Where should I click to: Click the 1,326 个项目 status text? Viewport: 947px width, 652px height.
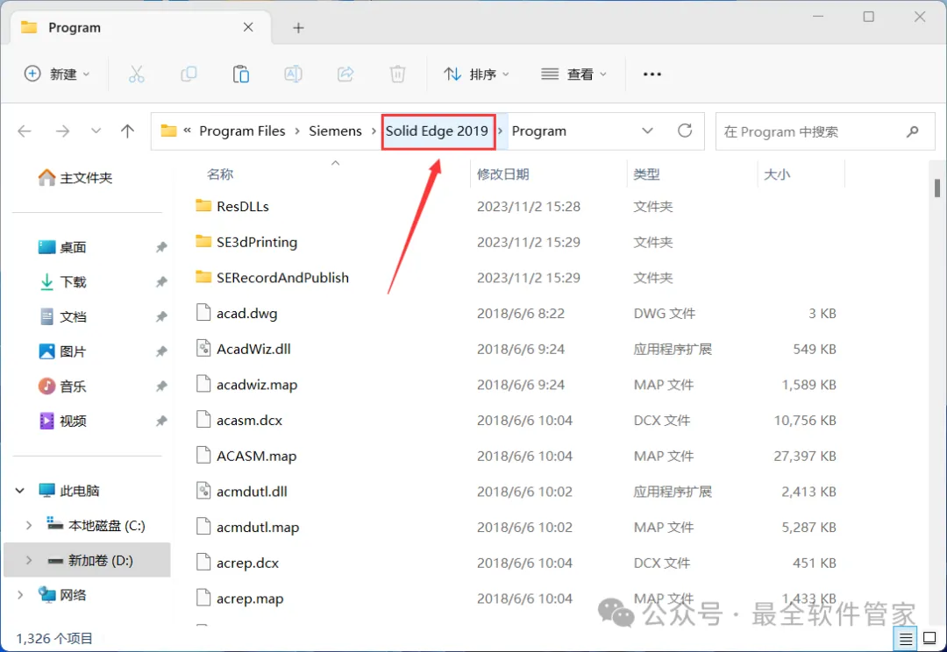pos(54,638)
